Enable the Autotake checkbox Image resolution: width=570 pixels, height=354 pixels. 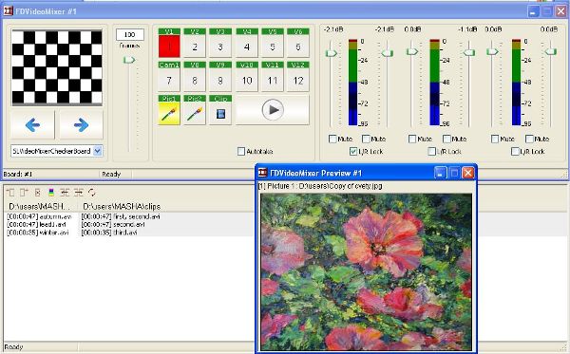tap(241, 151)
